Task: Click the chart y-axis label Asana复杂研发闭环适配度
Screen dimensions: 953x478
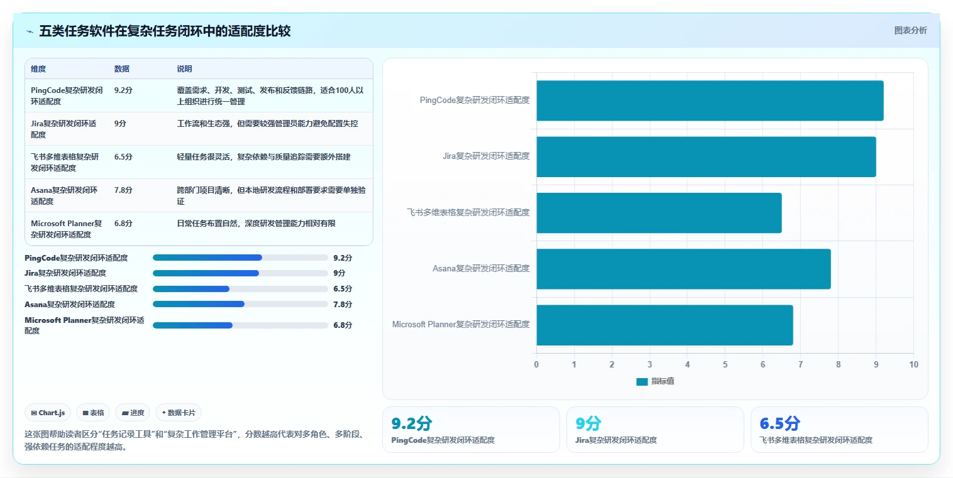Action: tap(481, 269)
